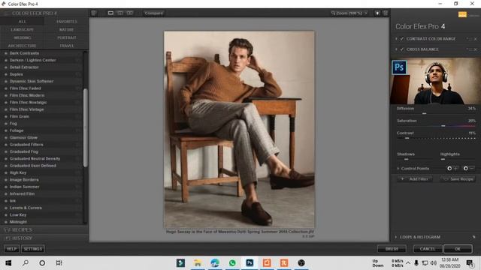
Task: Select the All category tab
Action: point(22,22)
